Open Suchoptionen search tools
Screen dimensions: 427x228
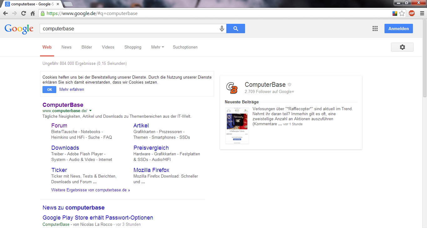click(x=185, y=47)
